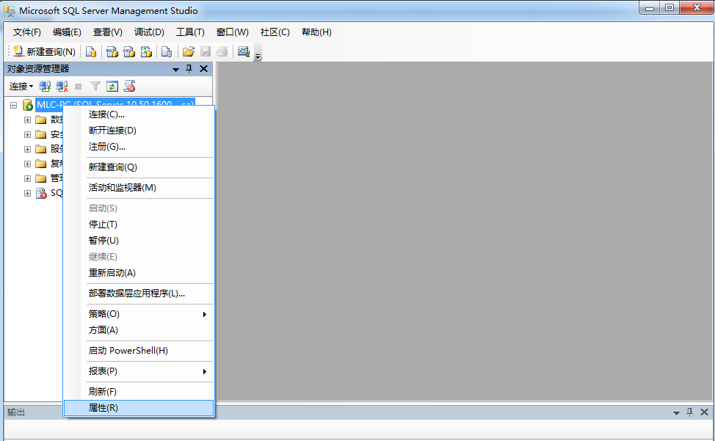Click the SQL Server Agent icon in tree

point(41,193)
